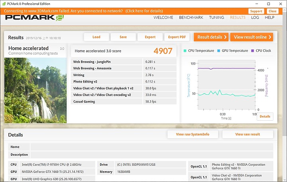Image resolution: width=287 pixels, height=182 pixels.
Task: Click the results date 2019/12/16 timestamp
Action: tap(43, 38)
